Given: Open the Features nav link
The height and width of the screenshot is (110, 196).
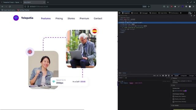Looking at the screenshot, I should (46, 18).
